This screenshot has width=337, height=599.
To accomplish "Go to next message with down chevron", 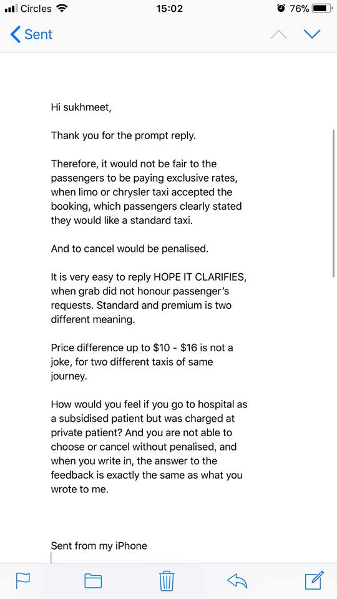I will pyautogui.click(x=313, y=34).
